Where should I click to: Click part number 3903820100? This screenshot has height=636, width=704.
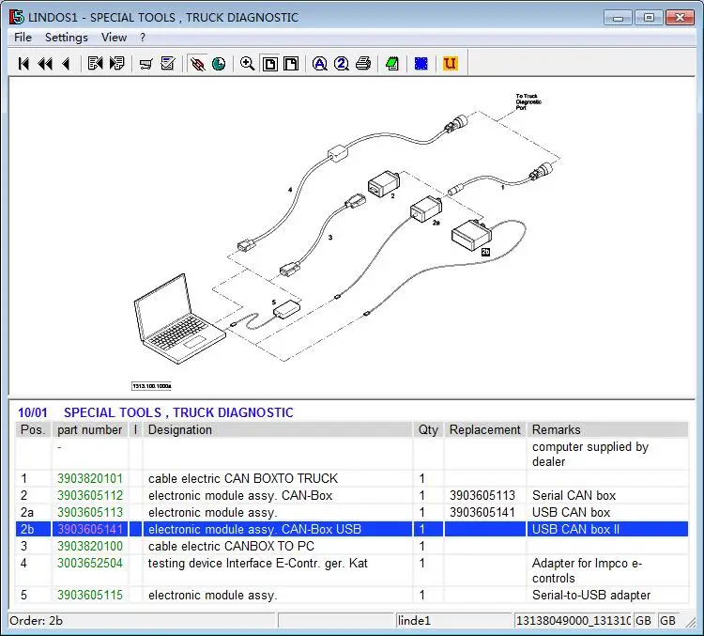[x=90, y=546]
